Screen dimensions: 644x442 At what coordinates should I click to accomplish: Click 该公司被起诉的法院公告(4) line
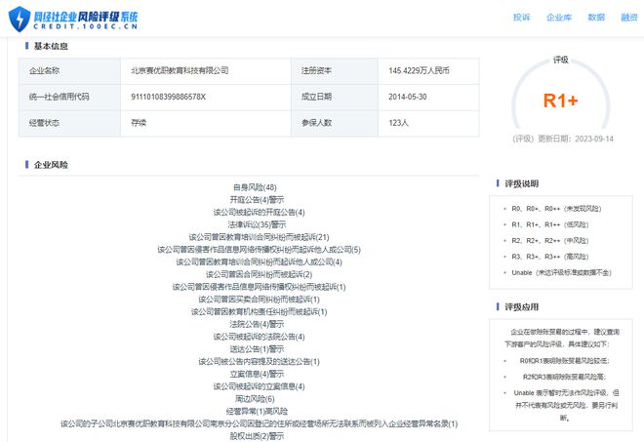pos(259,337)
